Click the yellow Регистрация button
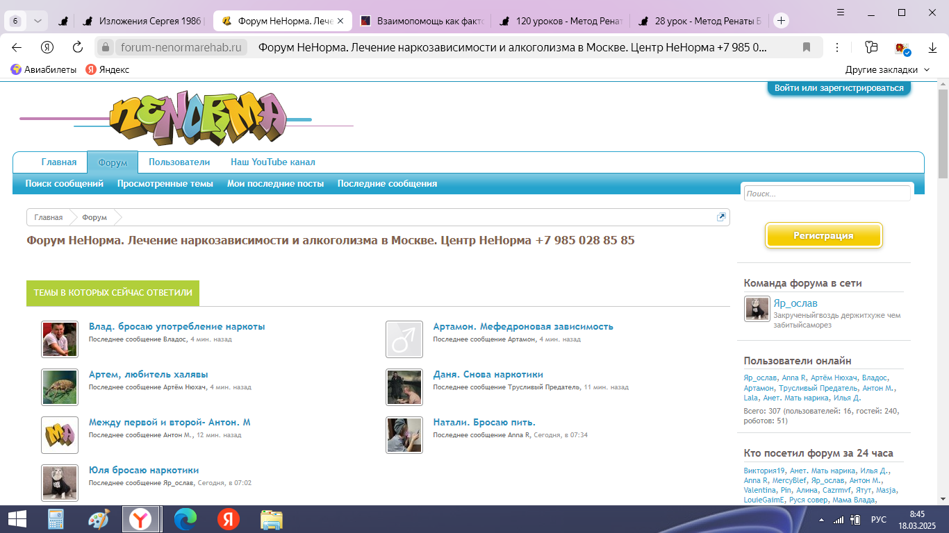949x533 pixels. [823, 236]
